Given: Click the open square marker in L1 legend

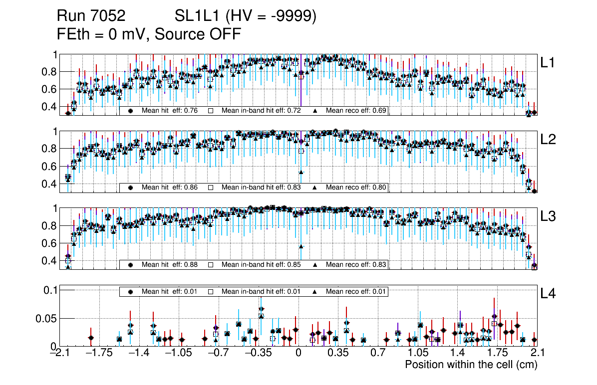Looking at the screenshot, I should (x=210, y=111).
